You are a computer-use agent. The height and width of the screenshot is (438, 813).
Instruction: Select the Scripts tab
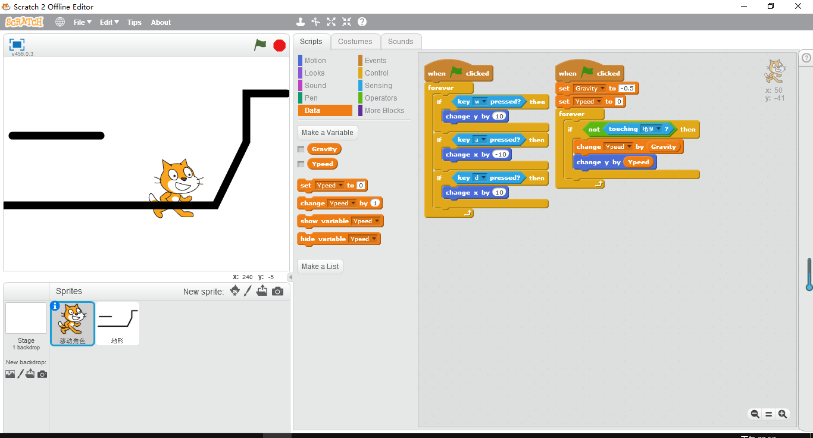pyautogui.click(x=311, y=42)
